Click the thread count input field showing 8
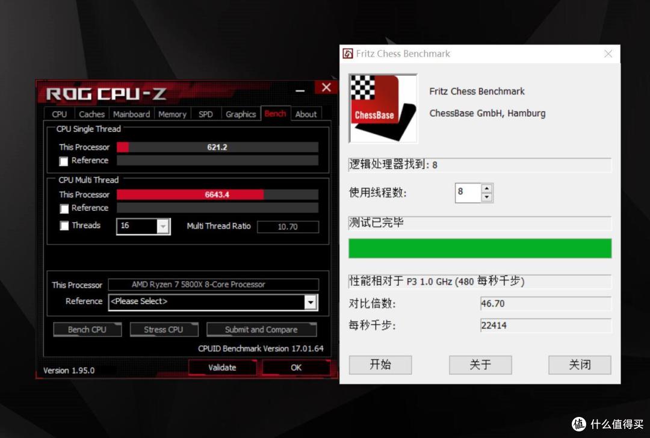Image resolution: width=650 pixels, height=438 pixels. click(468, 193)
